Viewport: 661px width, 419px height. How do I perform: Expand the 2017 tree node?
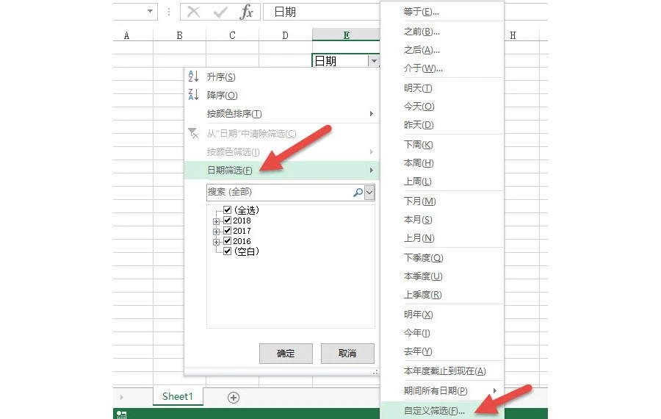click(x=216, y=232)
